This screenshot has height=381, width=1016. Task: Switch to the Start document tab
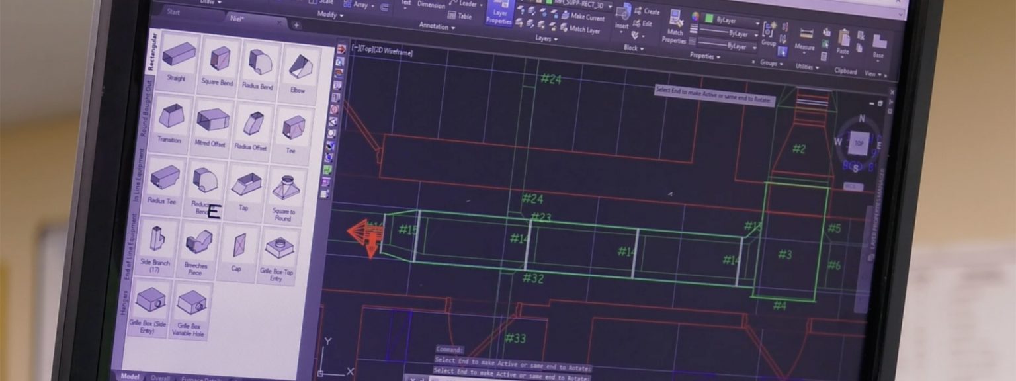pyautogui.click(x=173, y=12)
